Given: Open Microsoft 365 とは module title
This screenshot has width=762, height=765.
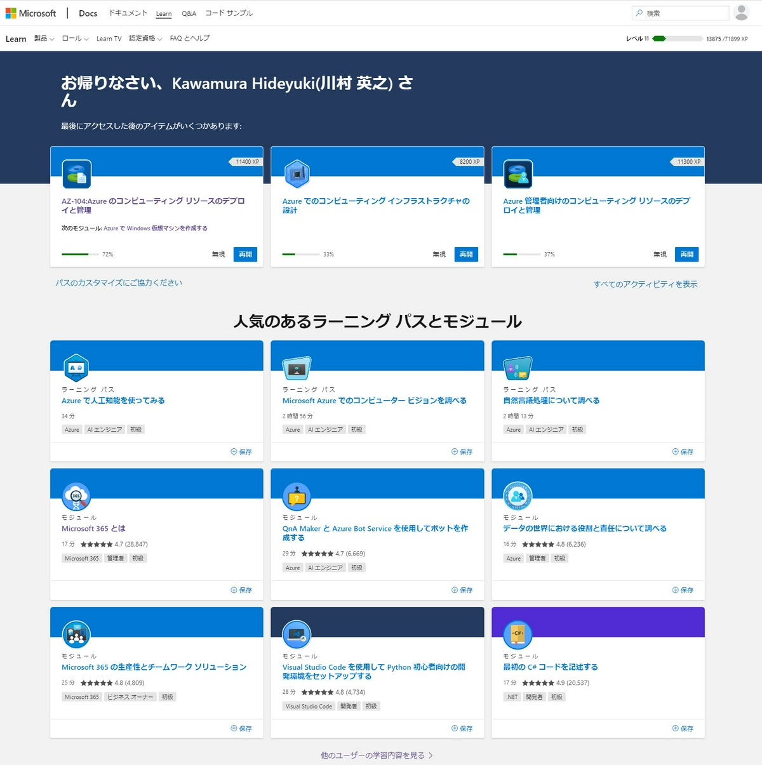Looking at the screenshot, I should click(x=93, y=529).
